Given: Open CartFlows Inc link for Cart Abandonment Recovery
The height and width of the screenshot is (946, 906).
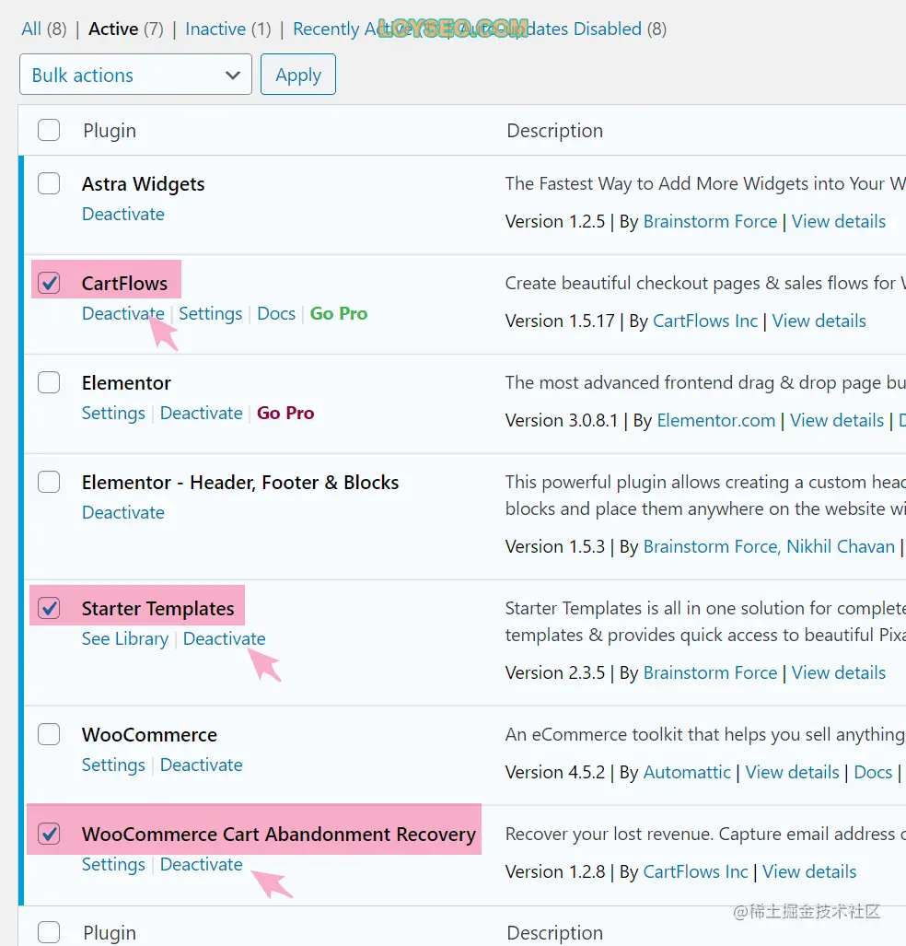Looking at the screenshot, I should click(x=695, y=871).
